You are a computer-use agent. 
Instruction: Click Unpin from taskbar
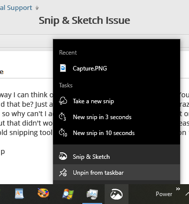117,173
